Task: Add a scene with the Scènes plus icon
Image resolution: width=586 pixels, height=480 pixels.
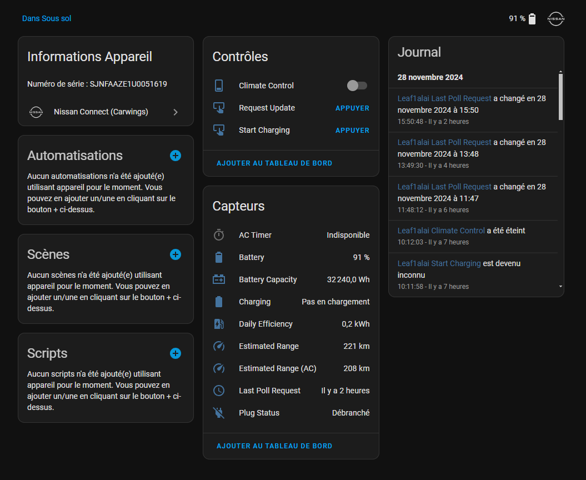Action: point(176,254)
